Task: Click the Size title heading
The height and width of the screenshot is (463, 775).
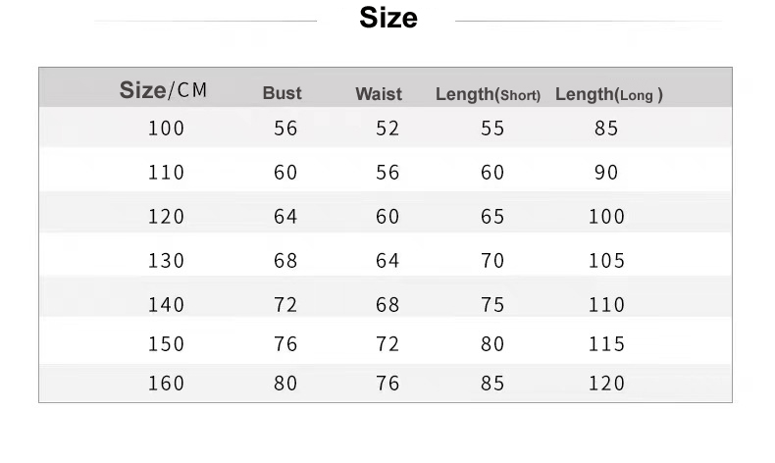Action: coord(388,18)
